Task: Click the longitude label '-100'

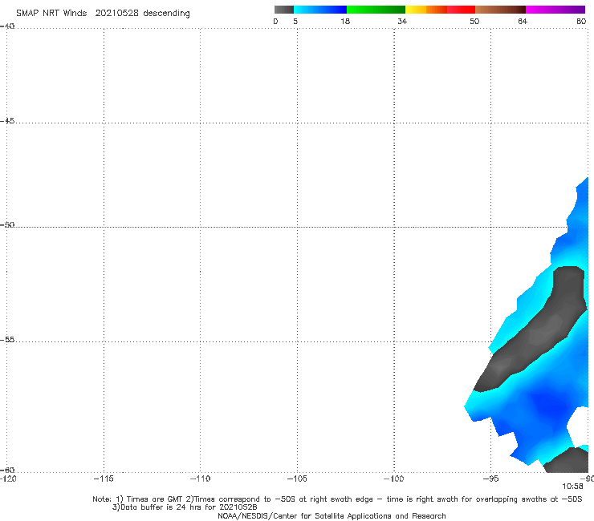Action: pyautogui.click(x=394, y=479)
